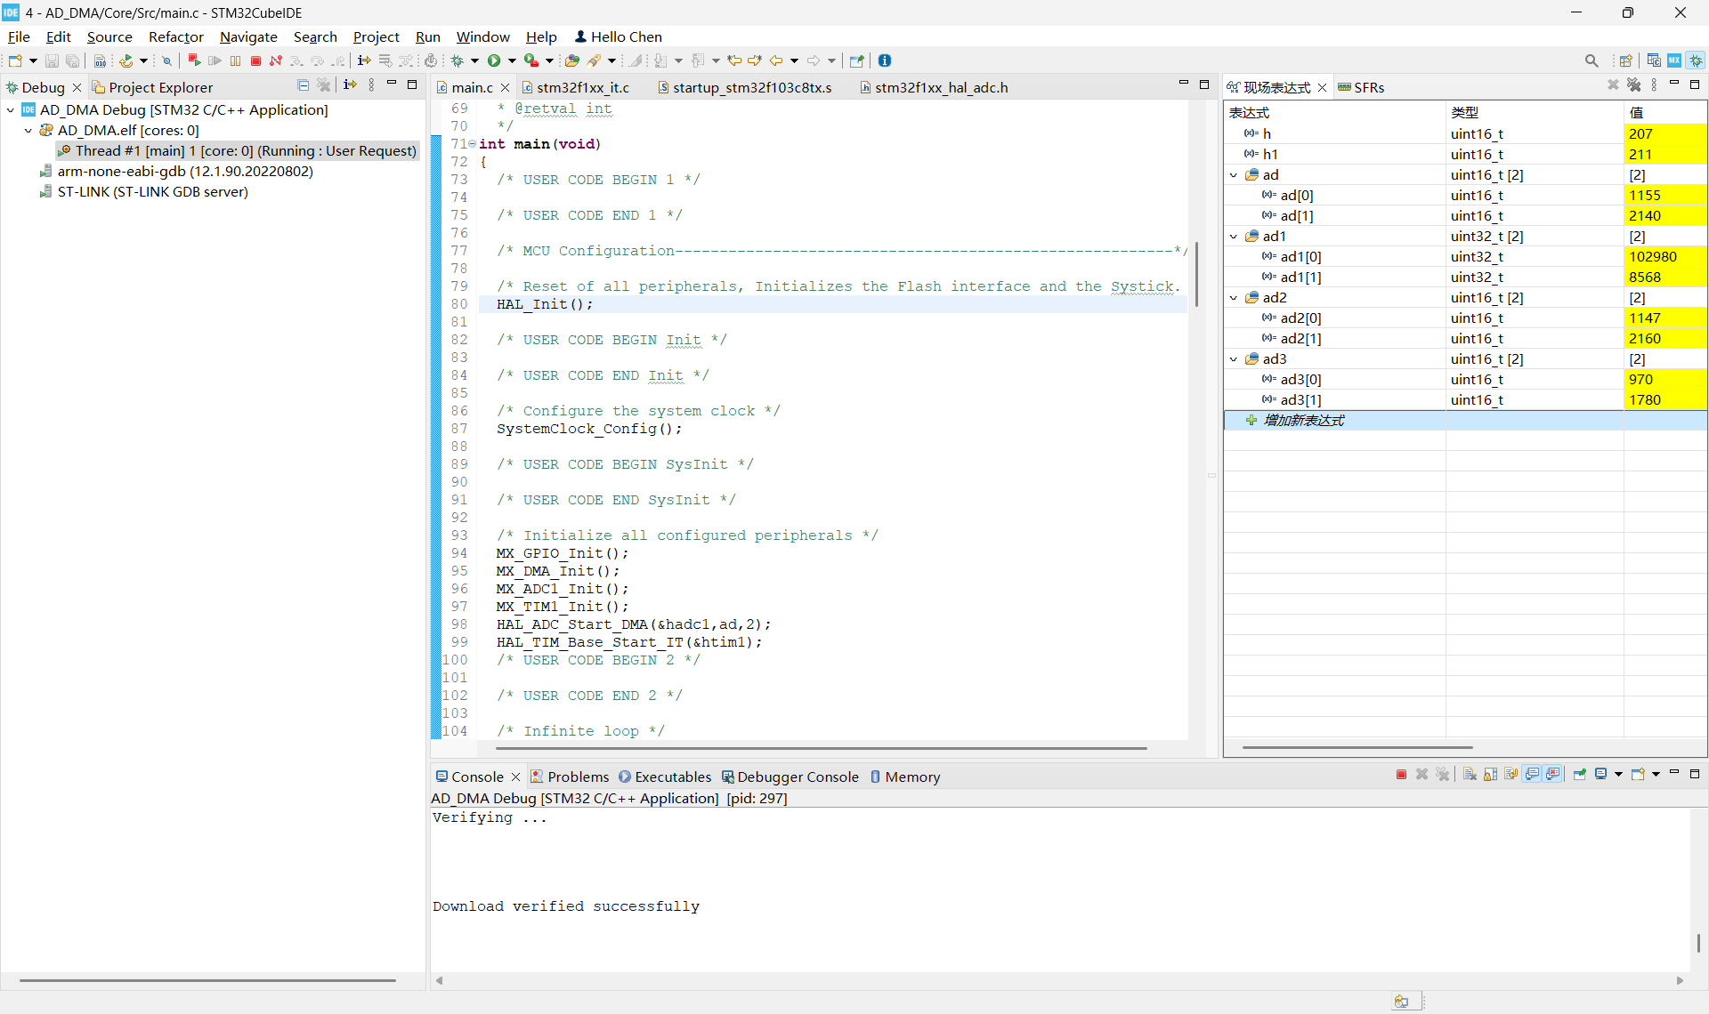Viewport: 1709px width, 1014px height.
Task: Collapse the ad3 array in expressions
Action: (x=1234, y=359)
